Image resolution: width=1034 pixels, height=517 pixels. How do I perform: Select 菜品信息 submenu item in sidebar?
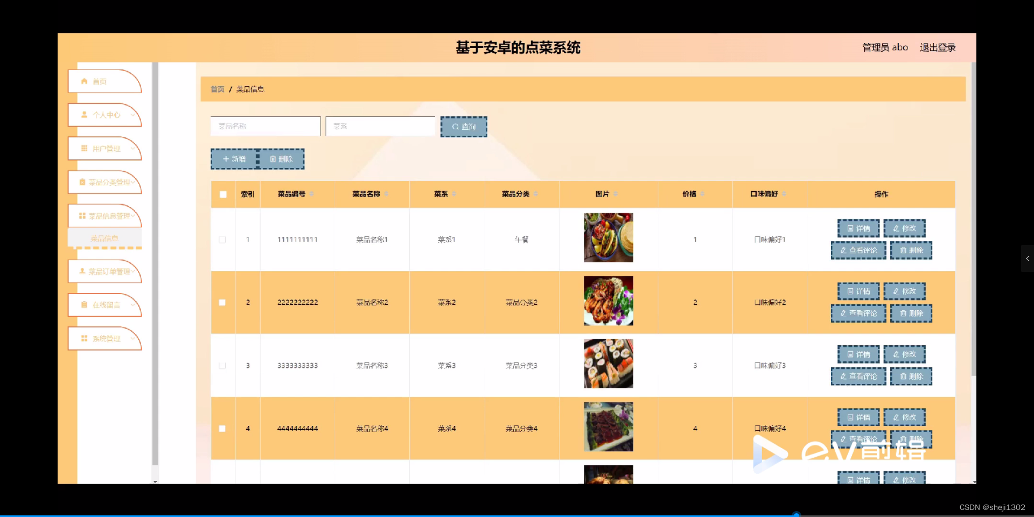104,237
